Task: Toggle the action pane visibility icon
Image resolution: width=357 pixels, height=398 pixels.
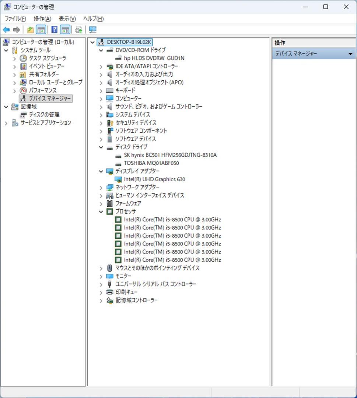Action: pos(65,29)
